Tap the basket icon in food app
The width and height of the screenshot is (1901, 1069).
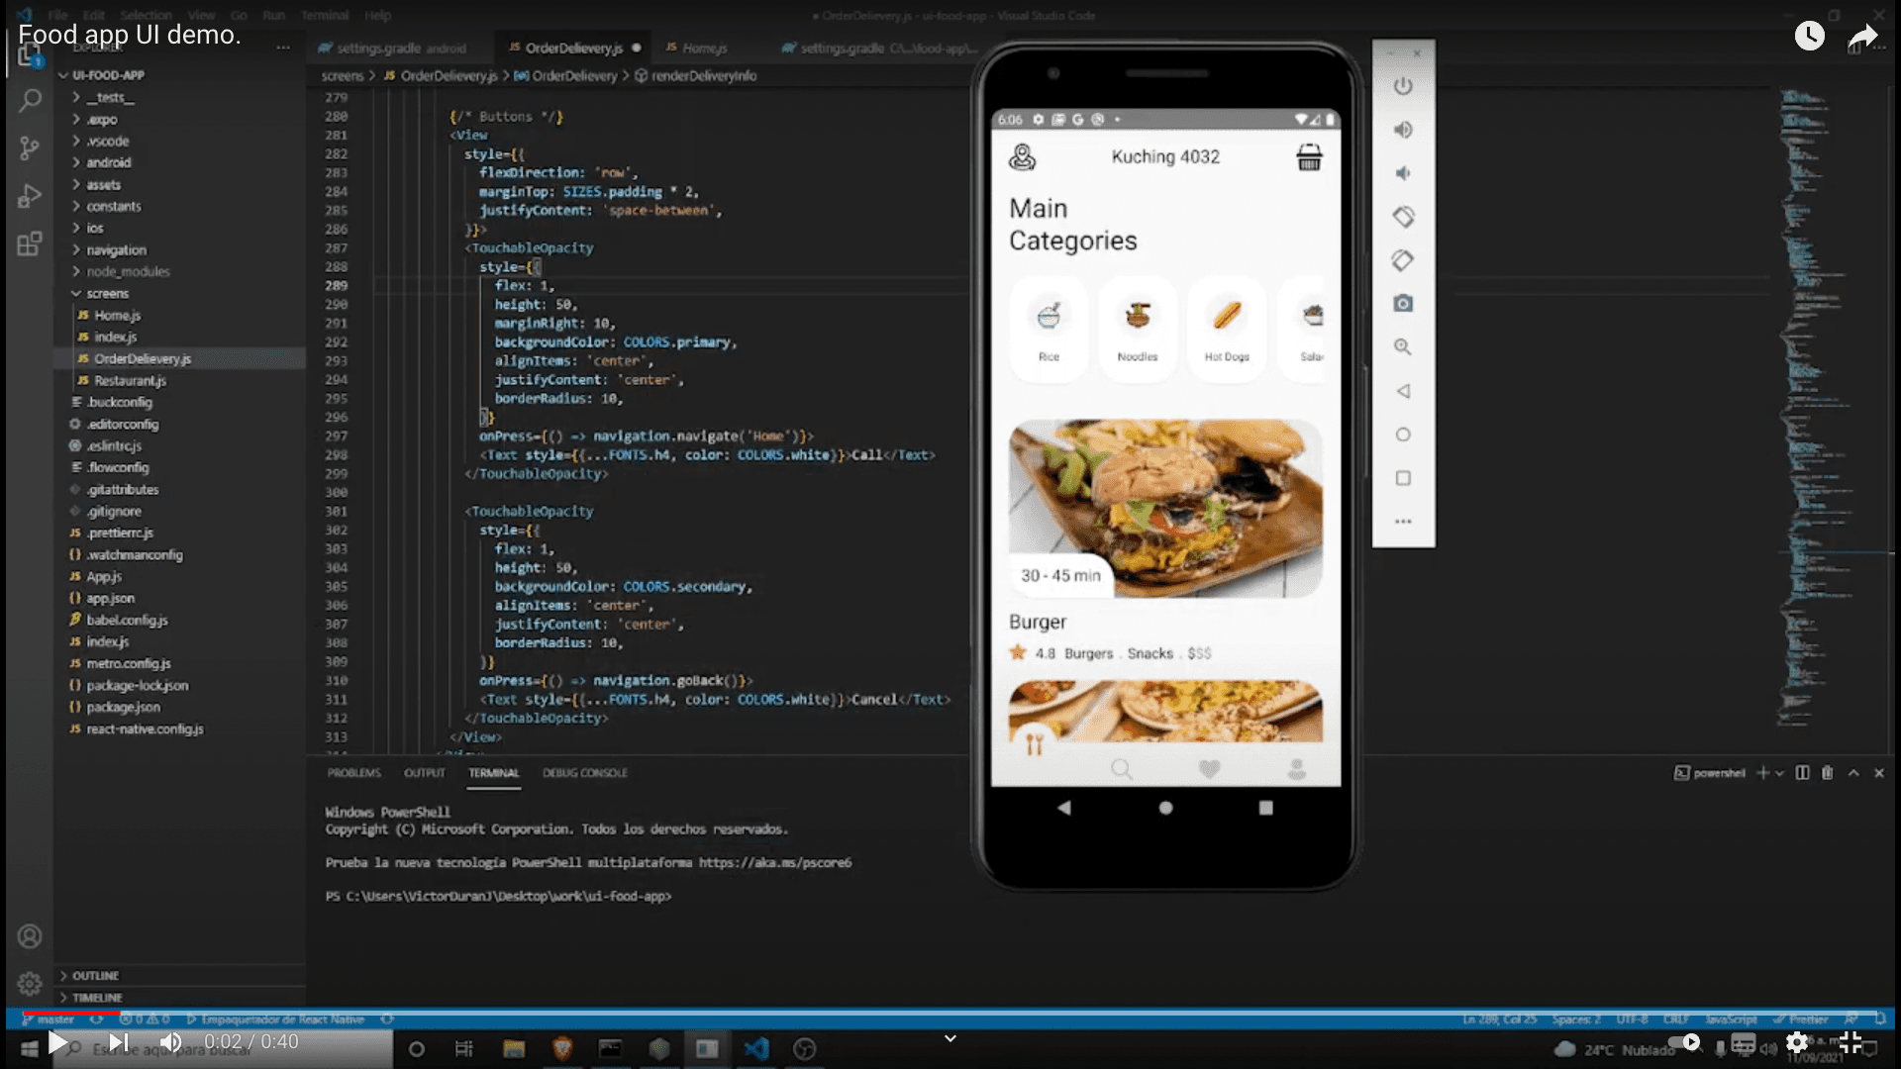[1309, 157]
